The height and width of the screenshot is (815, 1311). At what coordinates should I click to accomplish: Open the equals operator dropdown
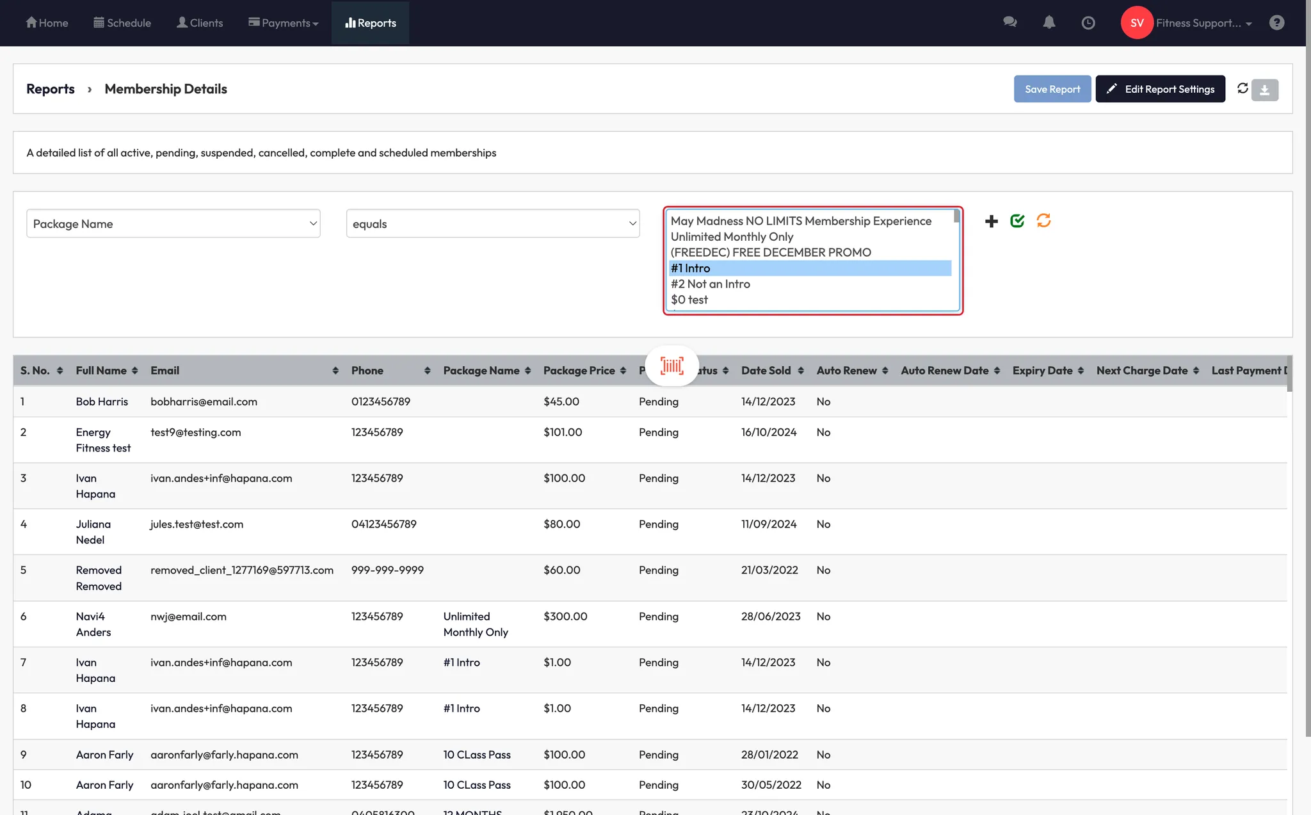click(492, 223)
